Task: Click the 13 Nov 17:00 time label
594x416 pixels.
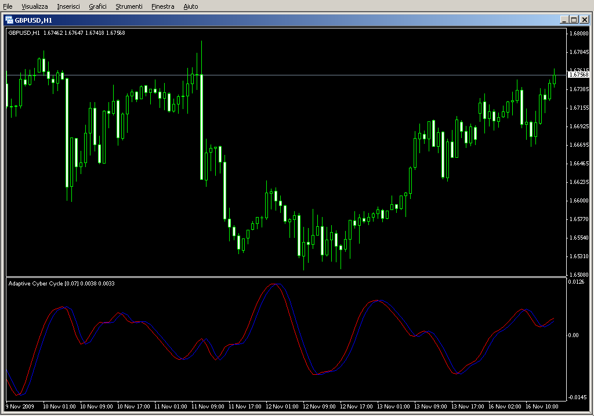Action: click(468, 407)
